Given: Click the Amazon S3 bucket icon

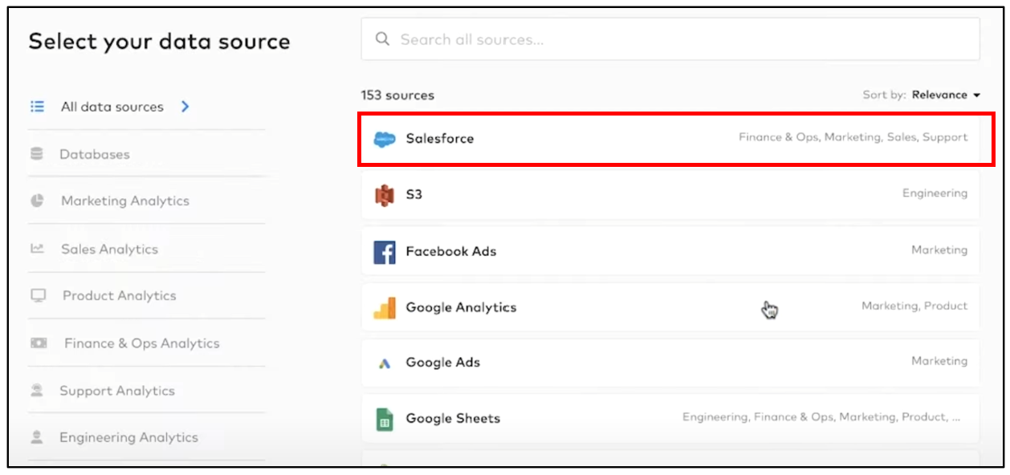Looking at the screenshot, I should coord(385,194).
